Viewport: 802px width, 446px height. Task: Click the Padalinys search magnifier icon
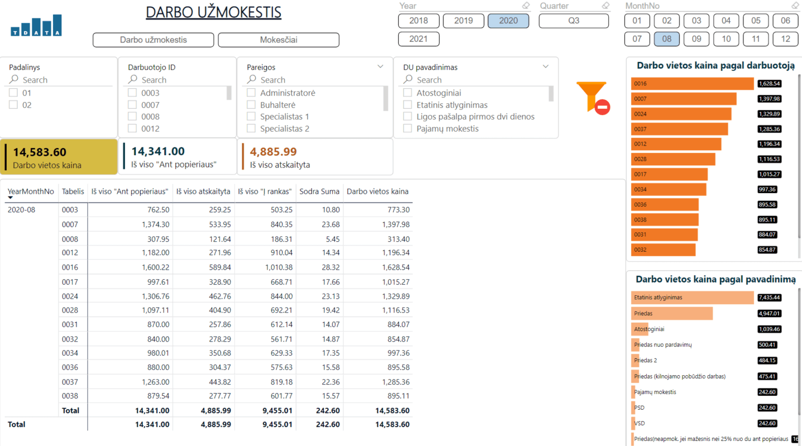coord(14,80)
